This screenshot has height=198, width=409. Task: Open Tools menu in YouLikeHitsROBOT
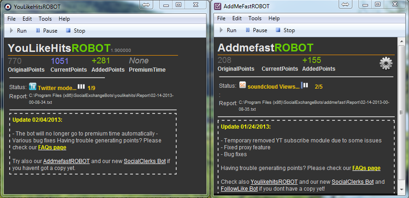[x=45, y=19]
